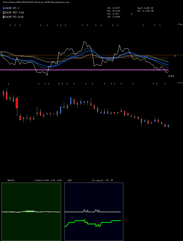Click the MACD '(12,26,9) 0.96, 1.01, -0.05' values

pyautogui.click(x=48, y=180)
